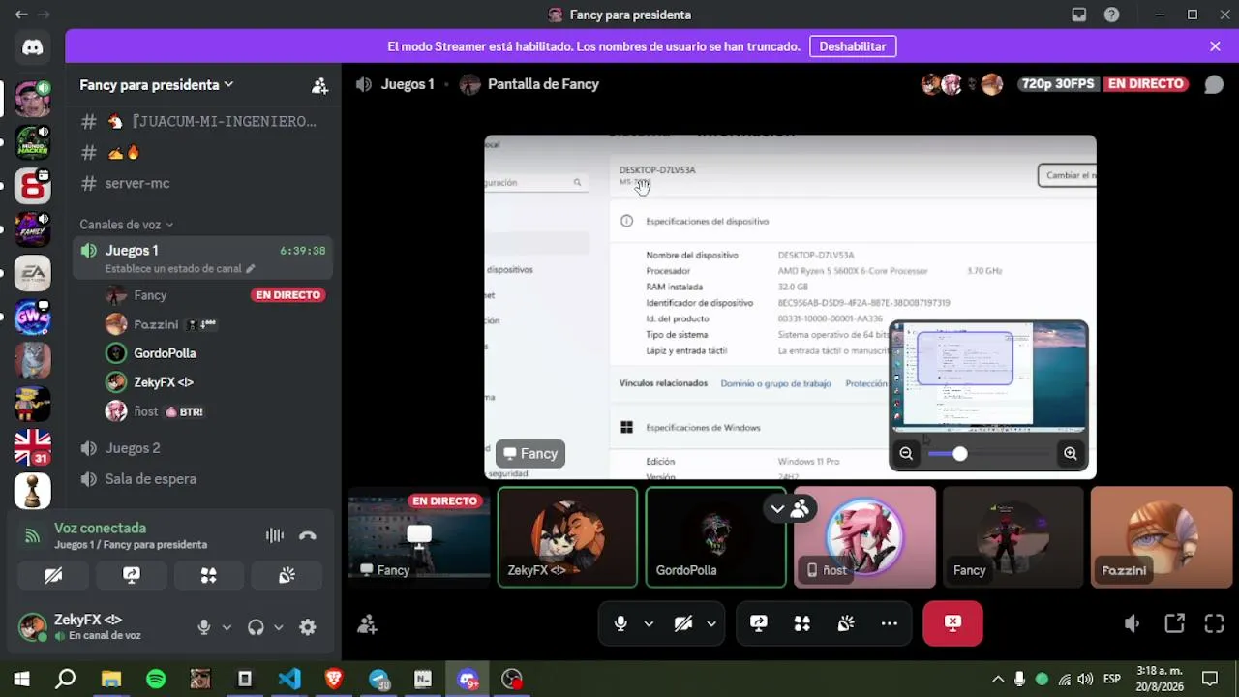
Task: Open the chess pawn server icon
Action: pos(32,491)
